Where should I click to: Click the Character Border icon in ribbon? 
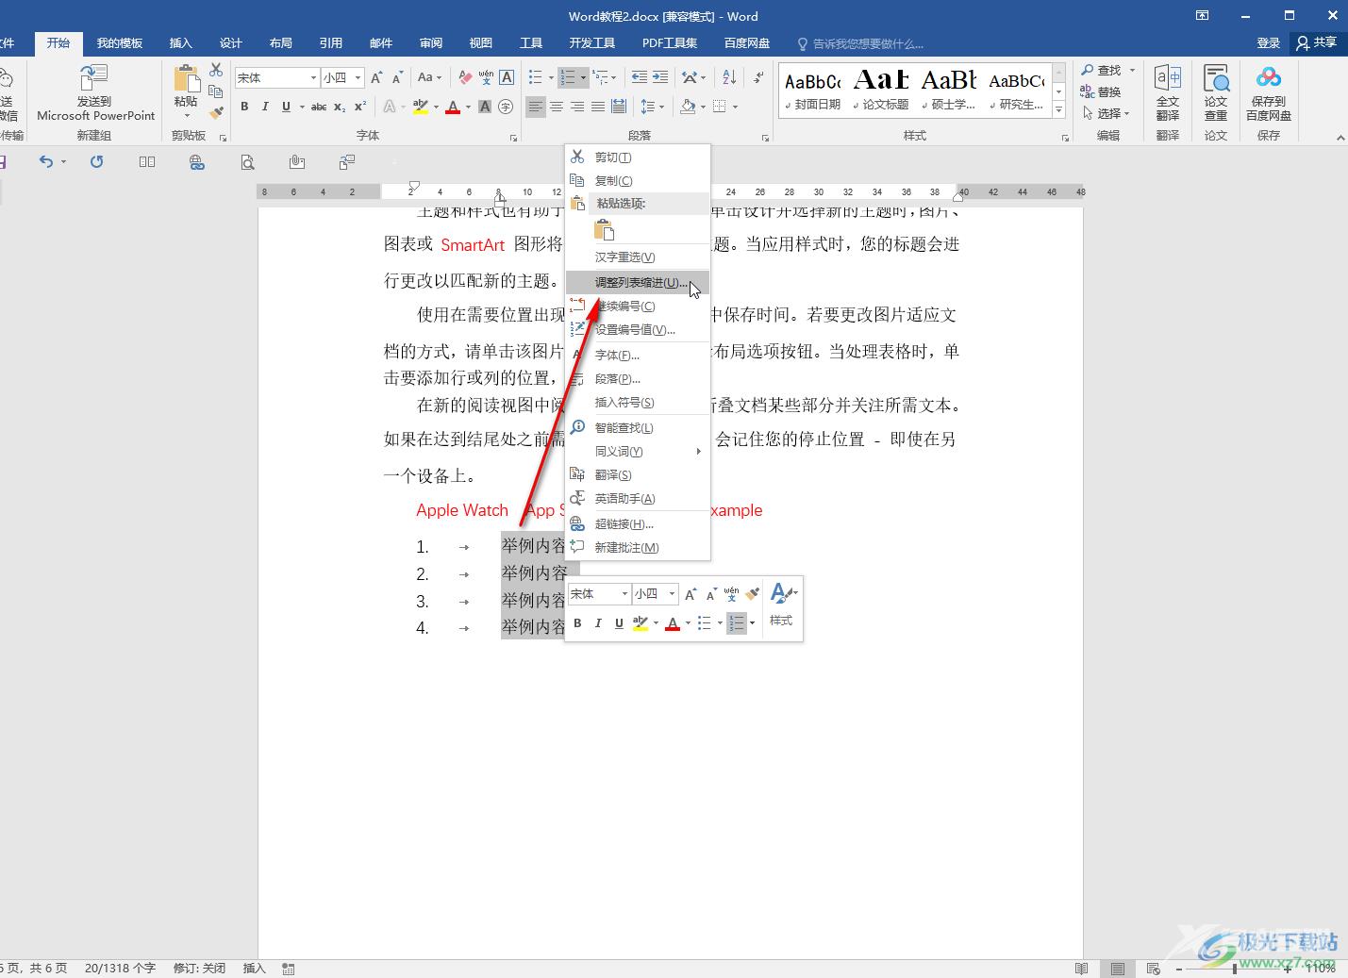(x=507, y=77)
